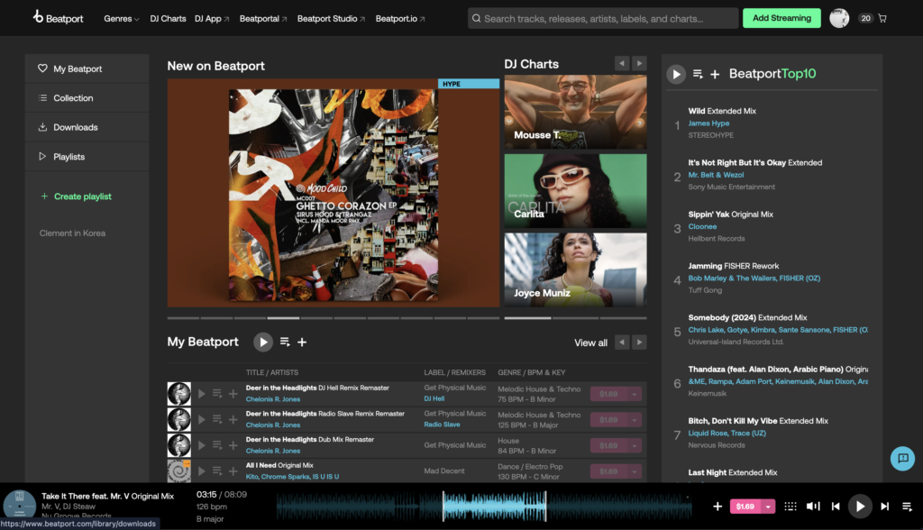Play the My Beatport track list
The width and height of the screenshot is (923, 530).
click(x=263, y=342)
